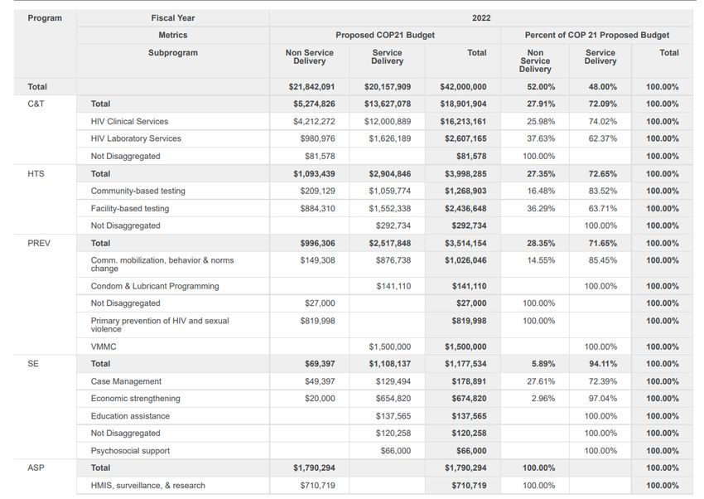Select Proposed COP21 Budget column header
This screenshot has height=499, width=704.
point(385,35)
